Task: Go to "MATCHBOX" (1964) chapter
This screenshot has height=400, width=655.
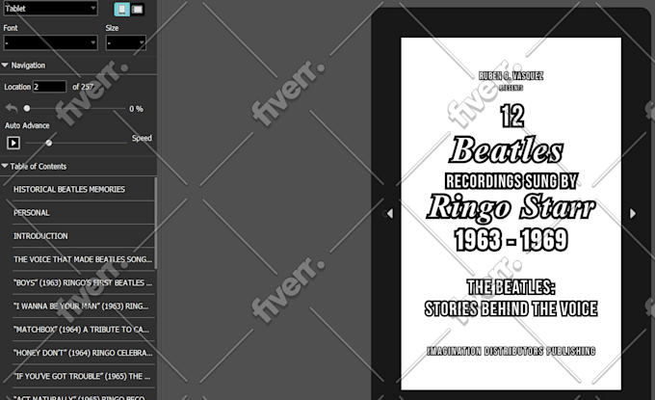Action: [81, 330]
